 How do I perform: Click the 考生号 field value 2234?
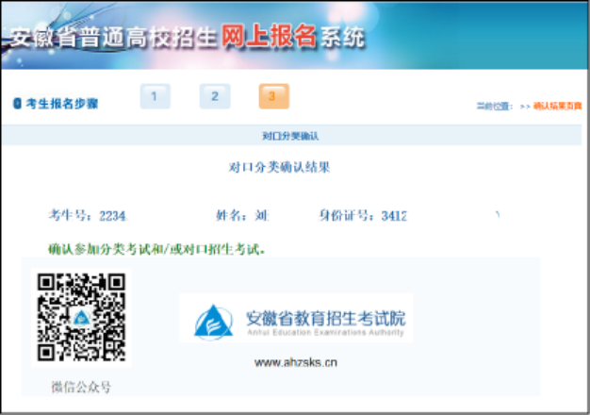coord(112,216)
